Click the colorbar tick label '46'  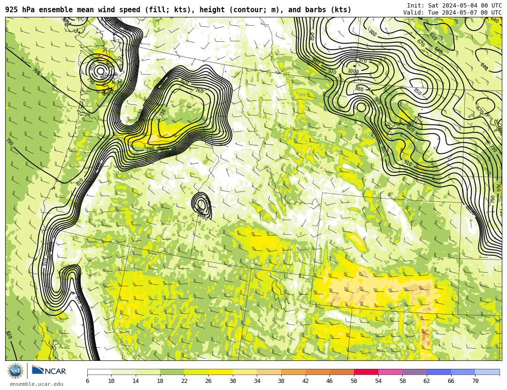point(330,381)
